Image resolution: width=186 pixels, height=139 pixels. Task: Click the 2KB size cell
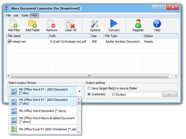pos(94,42)
